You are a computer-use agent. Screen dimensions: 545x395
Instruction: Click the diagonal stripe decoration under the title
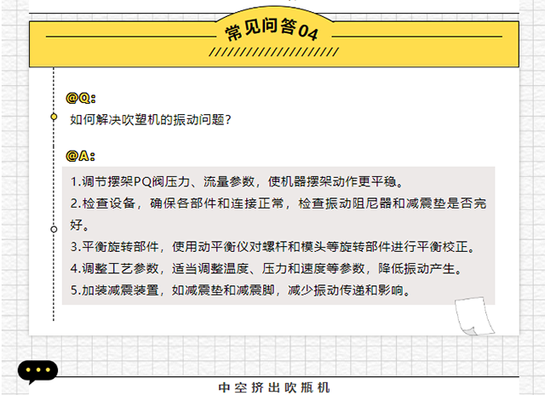click(272, 51)
